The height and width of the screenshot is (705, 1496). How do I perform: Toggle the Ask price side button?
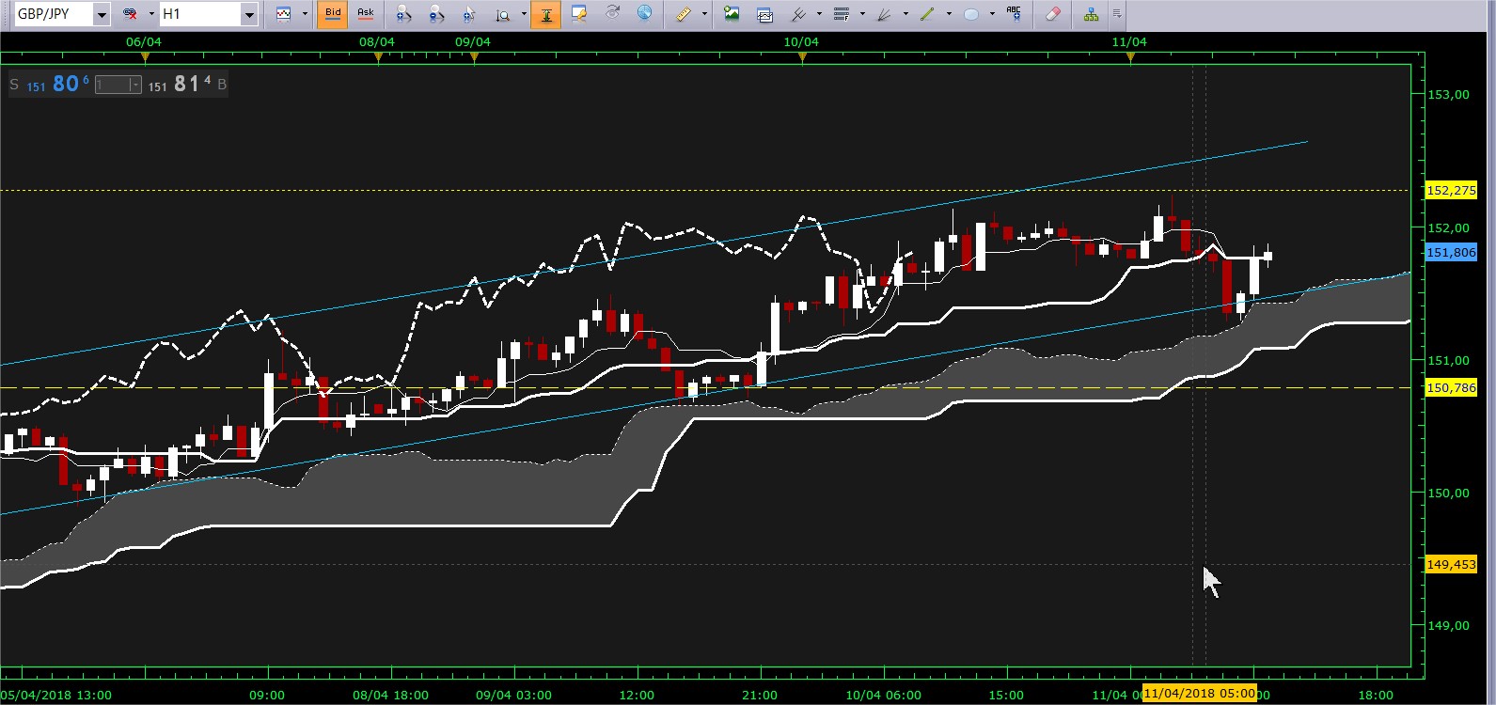(x=366, y=14)
